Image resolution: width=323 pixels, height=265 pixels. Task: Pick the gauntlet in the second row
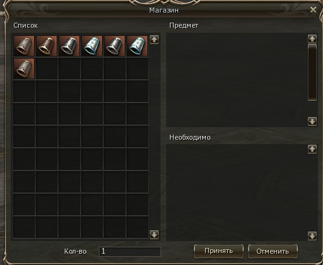pyautogui.click(x=24, y=69)
